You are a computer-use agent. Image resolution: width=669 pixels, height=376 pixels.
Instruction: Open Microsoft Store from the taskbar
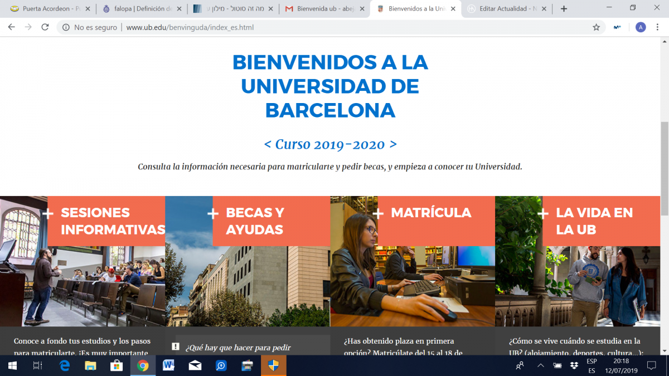pos(117,365)
